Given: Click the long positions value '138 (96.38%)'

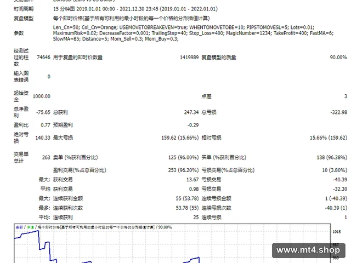Looking at the screenshot, I should 332,157.
